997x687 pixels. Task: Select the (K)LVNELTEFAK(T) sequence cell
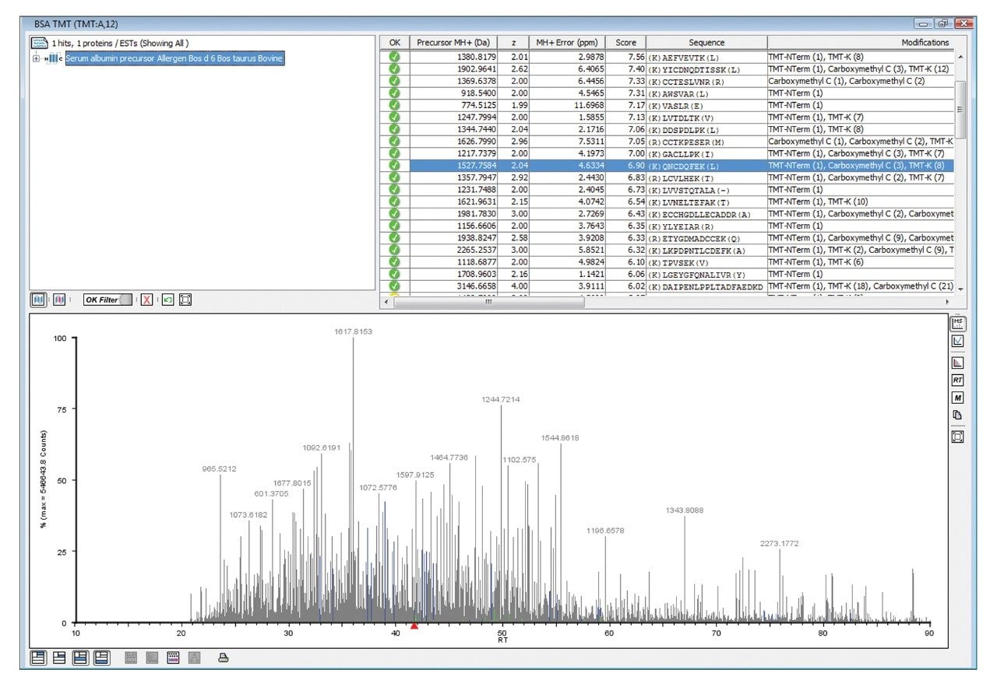click(x=706, y=202)
